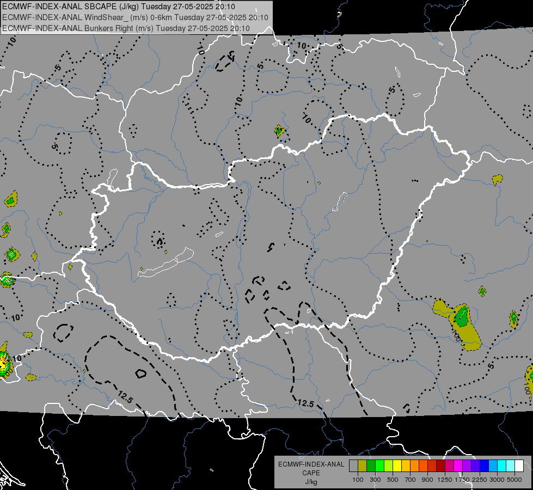Pick the dark maroon swatch left of the 1250 tick
The image size is (533, 490).
[x=441, y=466]
